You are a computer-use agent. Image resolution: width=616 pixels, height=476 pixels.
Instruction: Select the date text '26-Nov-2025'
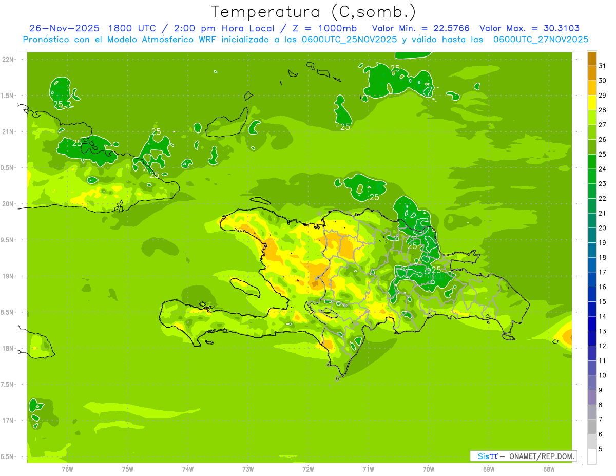pos(65,29)
